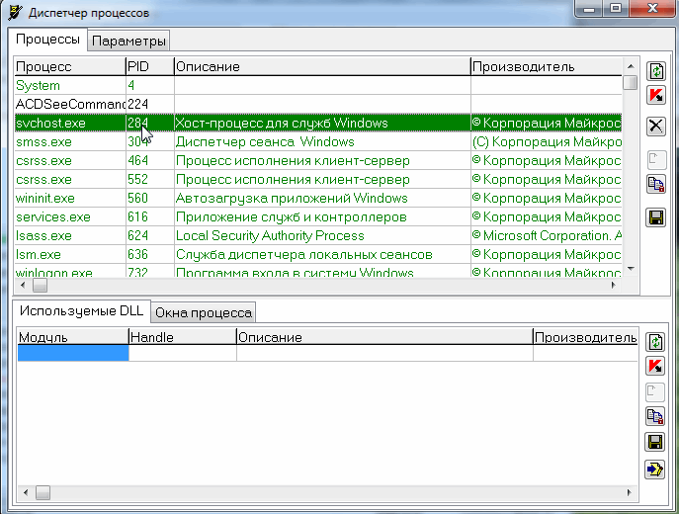
Task: Click the red K icon beside the process list
Action: pyautogui.click(x=656, y=95)
